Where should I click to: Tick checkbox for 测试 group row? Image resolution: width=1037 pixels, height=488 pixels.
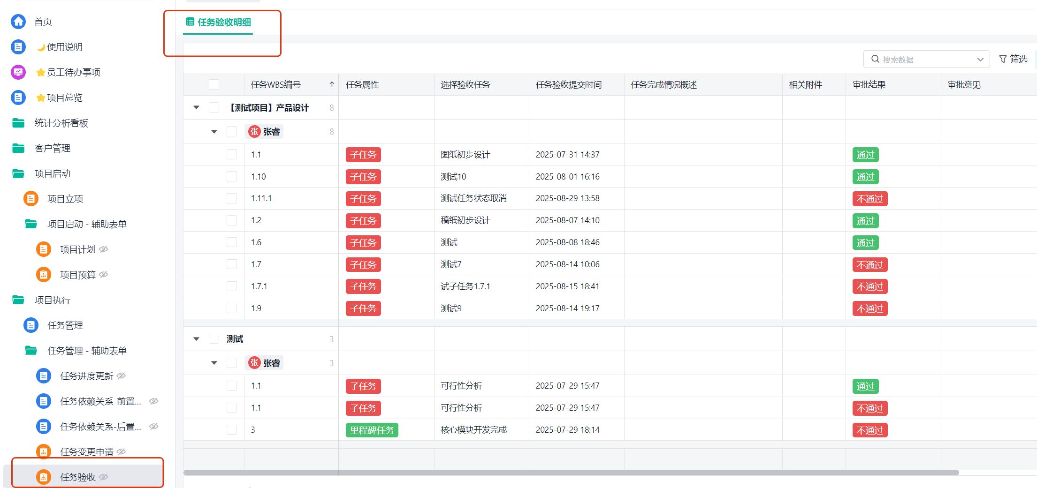pos(214,339)
